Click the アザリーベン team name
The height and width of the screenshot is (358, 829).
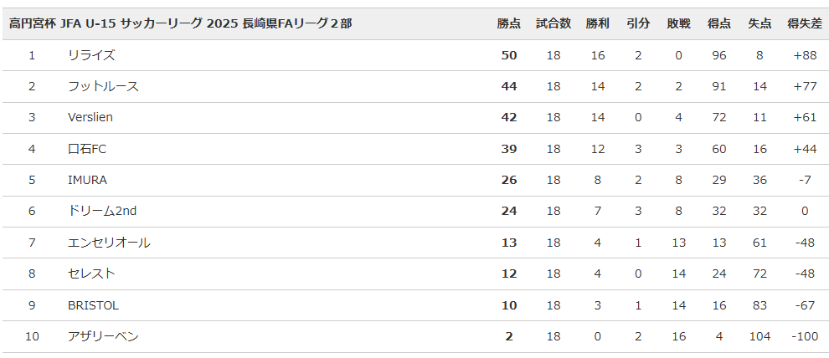coord(103,336)
